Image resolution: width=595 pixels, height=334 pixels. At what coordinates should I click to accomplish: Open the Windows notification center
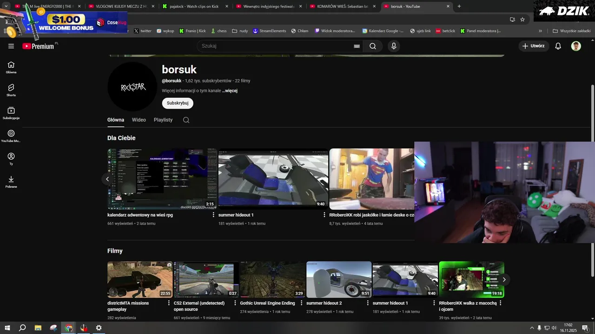(x=585, y=328)
